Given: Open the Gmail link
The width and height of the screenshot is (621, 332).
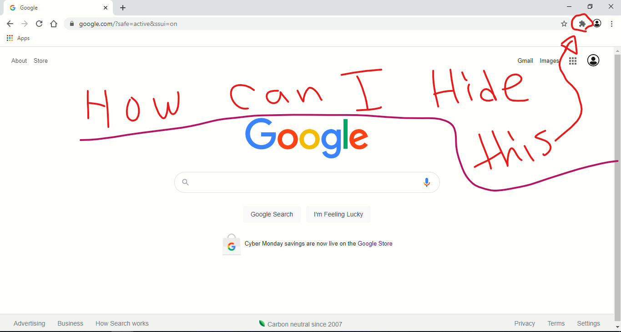Looking at the screenshot, I should [x=525, y=60].
